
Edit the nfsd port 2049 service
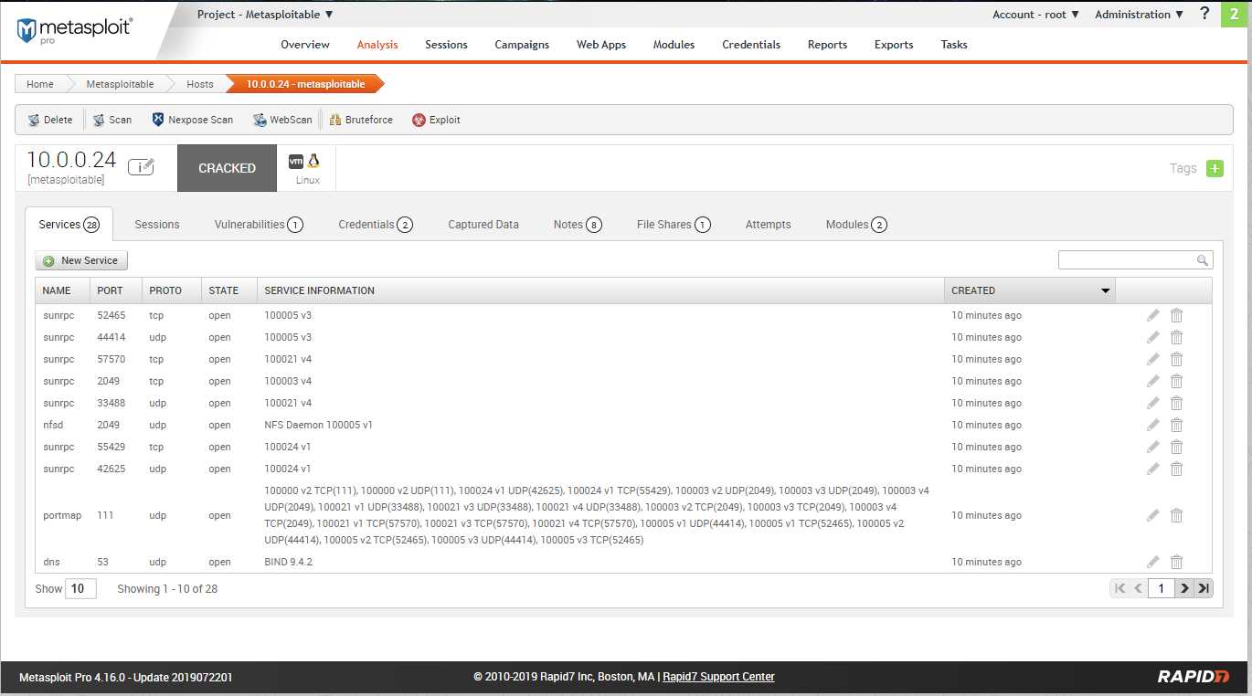(x=1152, y=425)
